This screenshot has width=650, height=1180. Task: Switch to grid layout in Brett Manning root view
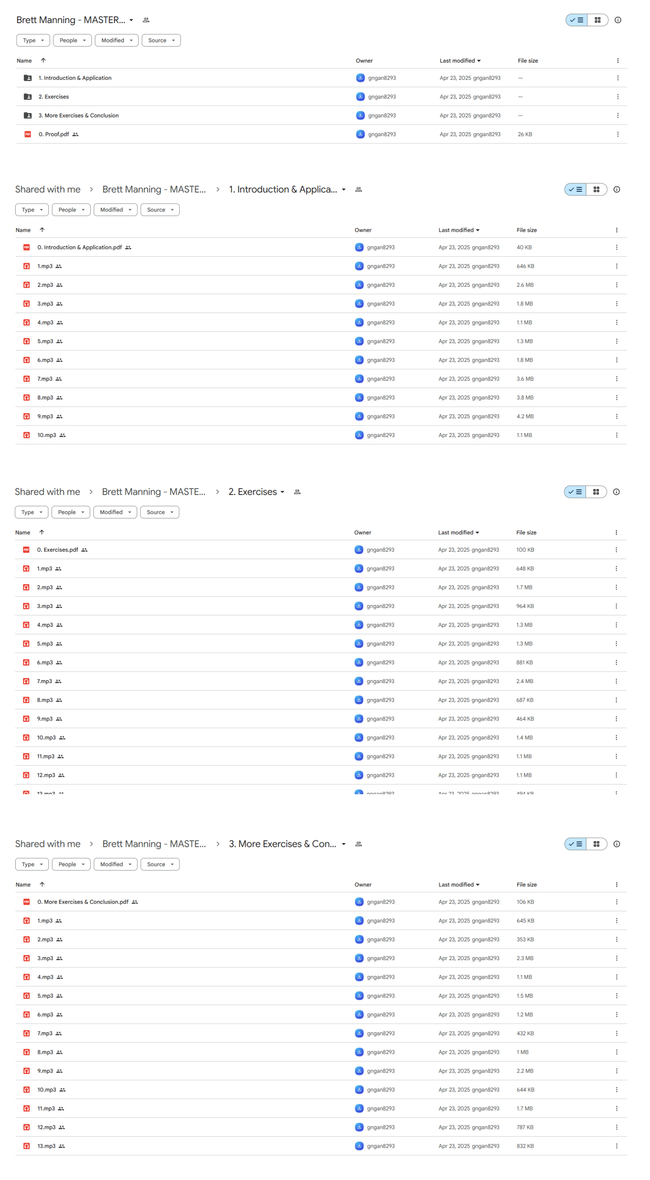pyautogui.click(x=598, y=20)
